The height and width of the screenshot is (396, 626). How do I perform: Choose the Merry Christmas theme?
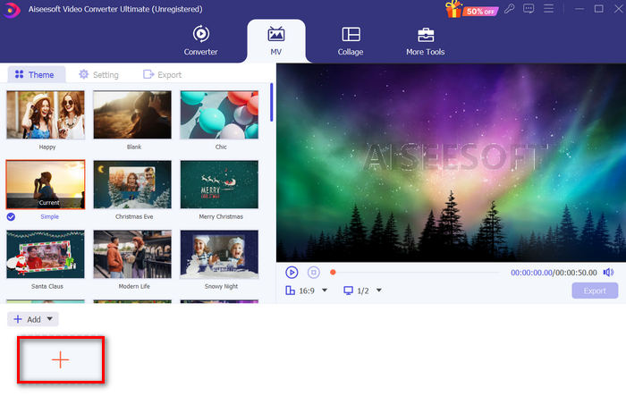(x=219, y=184)
